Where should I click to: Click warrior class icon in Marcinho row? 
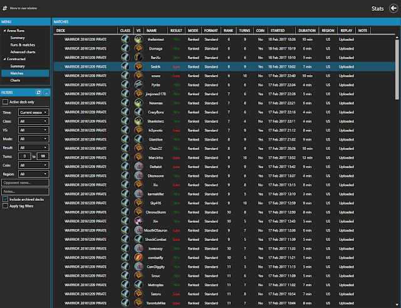[x=125, y=157]
